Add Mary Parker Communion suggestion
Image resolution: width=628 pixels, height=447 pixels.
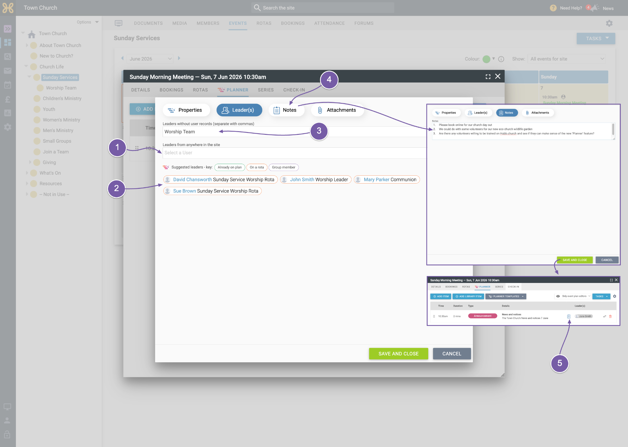click(387, 179)
